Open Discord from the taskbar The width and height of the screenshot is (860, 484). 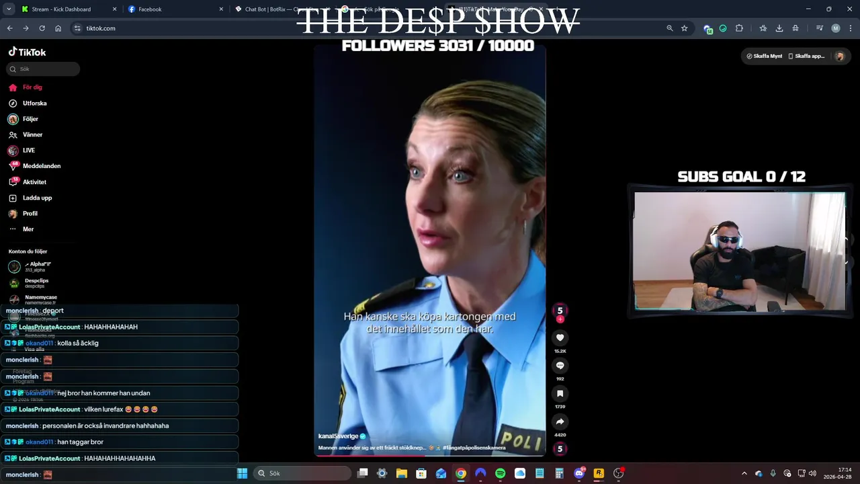579,473
